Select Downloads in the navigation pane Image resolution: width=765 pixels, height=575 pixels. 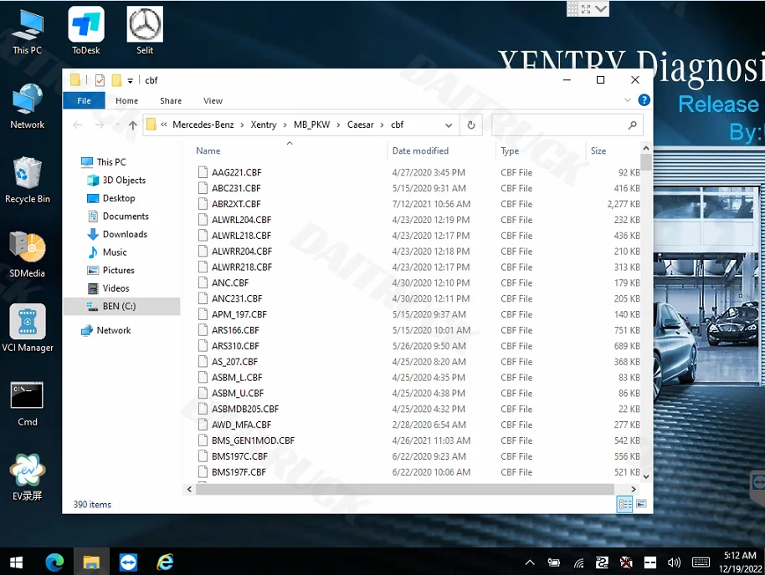click(x=125, y=234)
